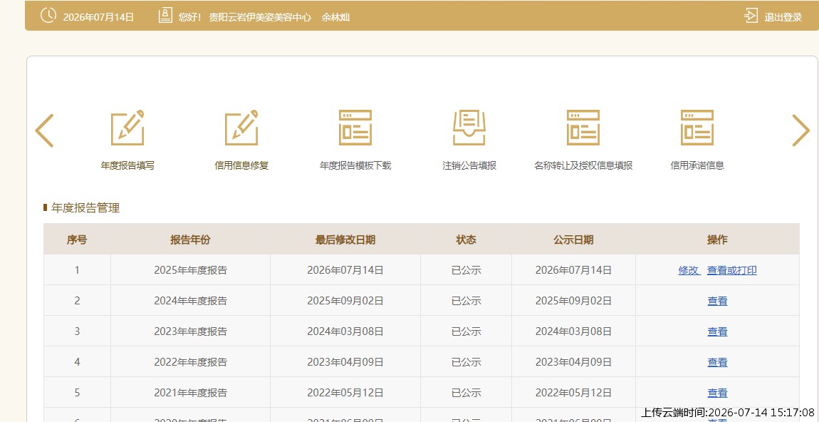The height and width of the screenshot is (422, 819).
Task: Click the clock icon beside the date
Action: coord(48,16)
